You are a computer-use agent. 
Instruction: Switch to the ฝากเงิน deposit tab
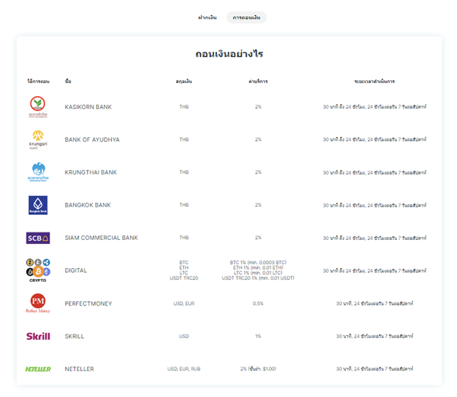pos(208,18)
